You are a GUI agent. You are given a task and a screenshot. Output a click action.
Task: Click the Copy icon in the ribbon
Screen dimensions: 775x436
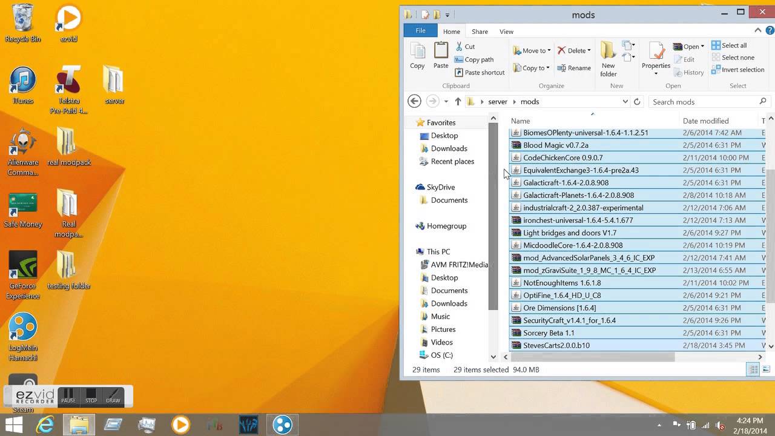417,56
